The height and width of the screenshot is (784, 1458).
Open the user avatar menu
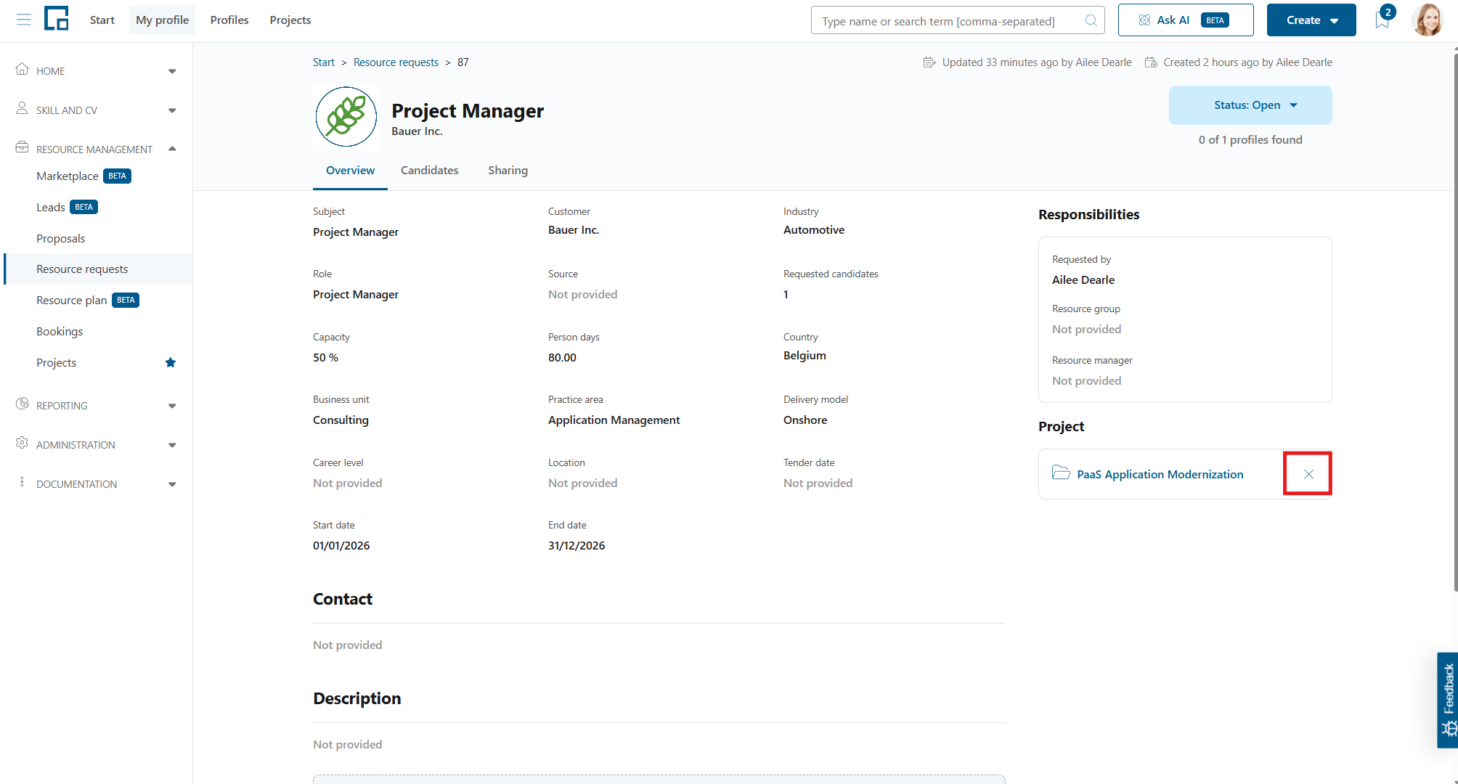coord(1428,20)
